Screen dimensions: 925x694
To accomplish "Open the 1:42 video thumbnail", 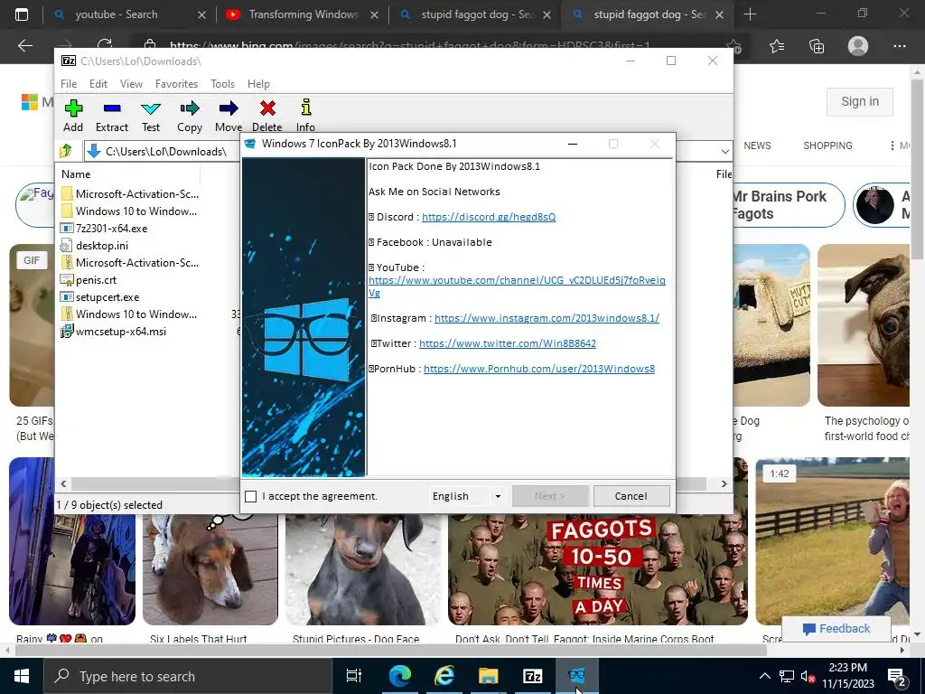I will tap(832, 541).
